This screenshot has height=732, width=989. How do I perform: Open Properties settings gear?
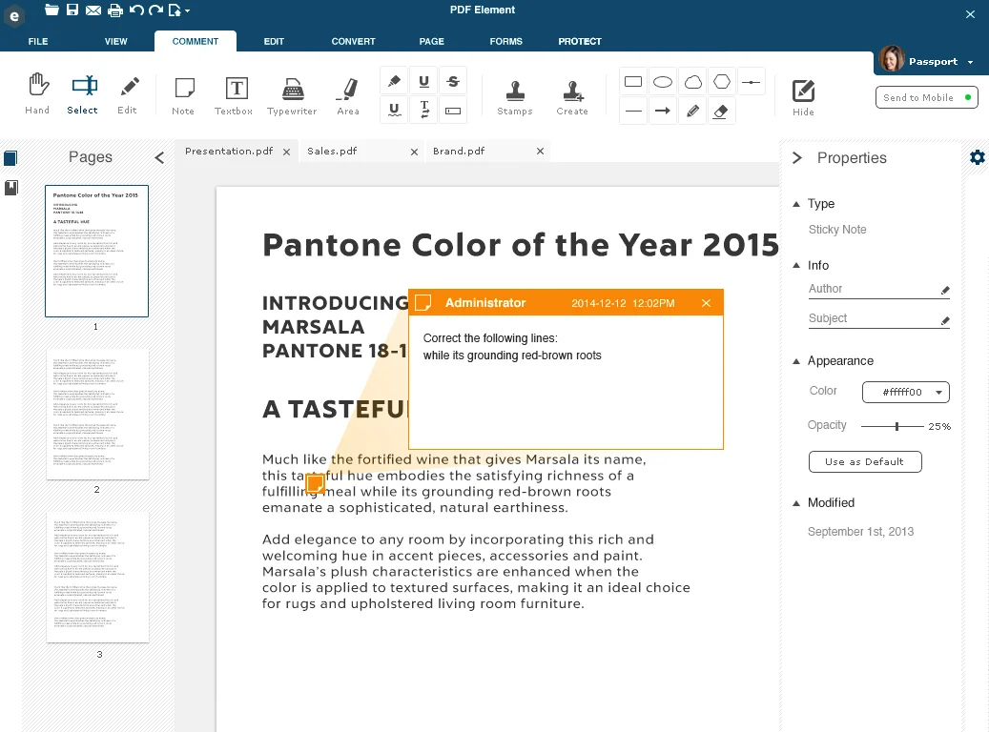click(x=977, y=157)
